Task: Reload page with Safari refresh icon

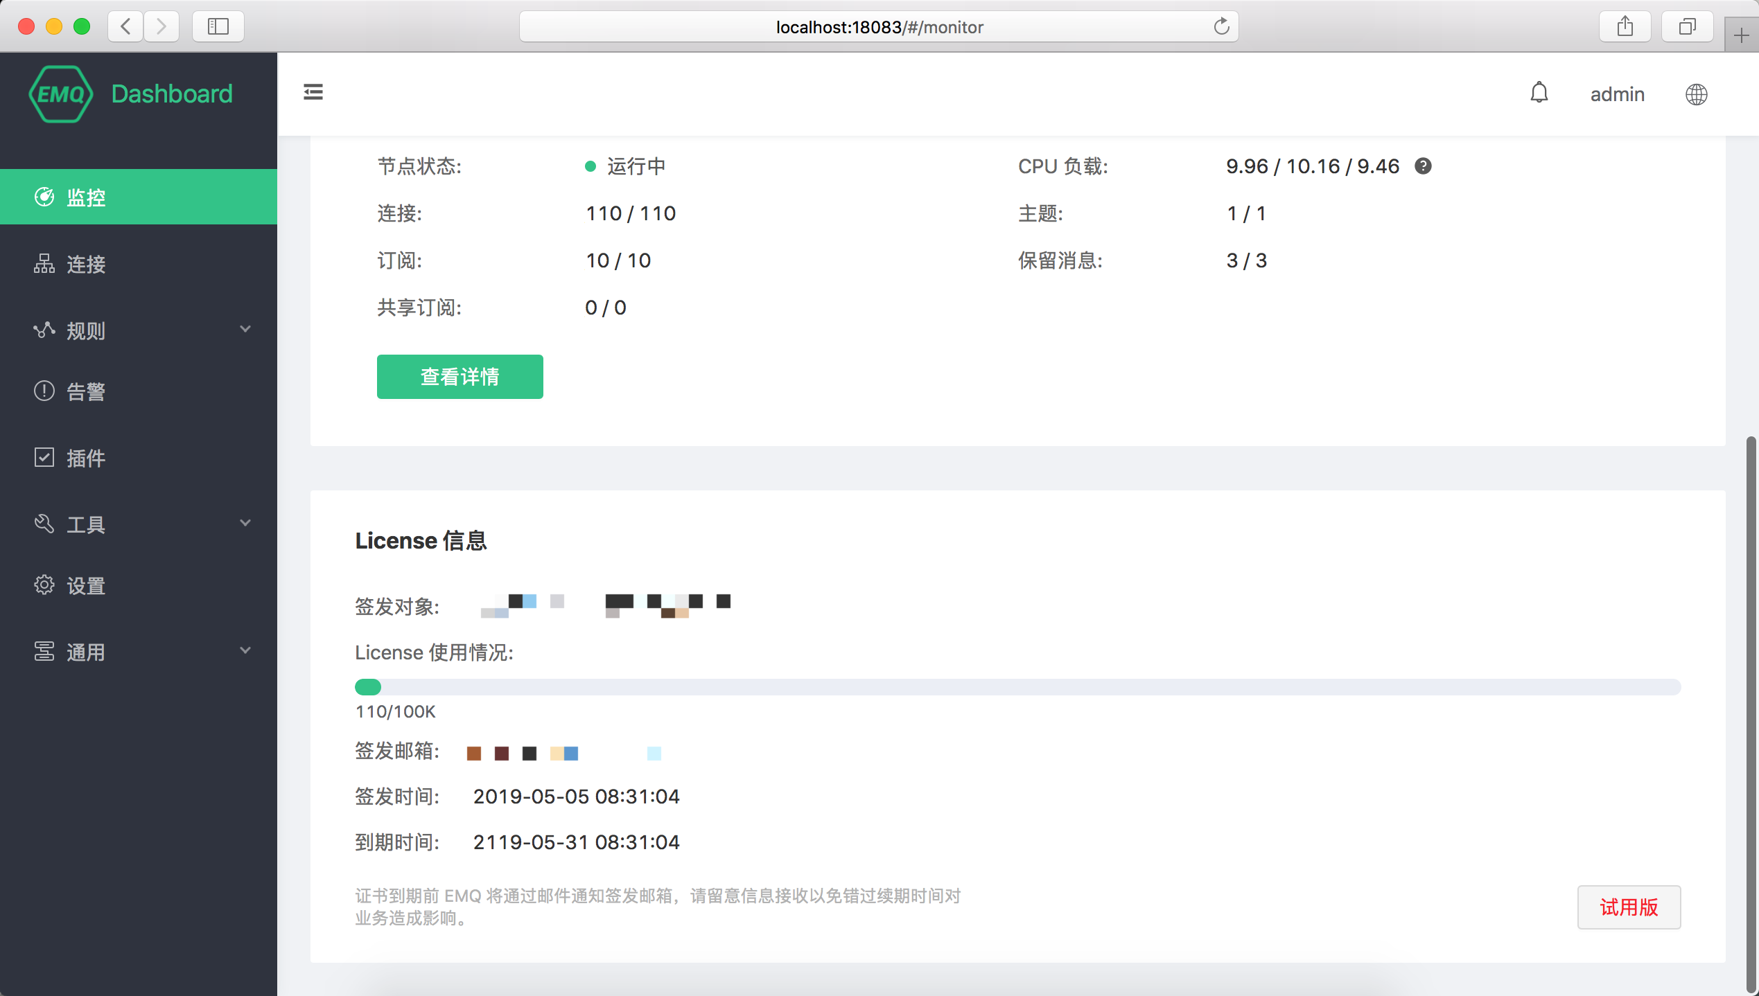Action: 1221,26
